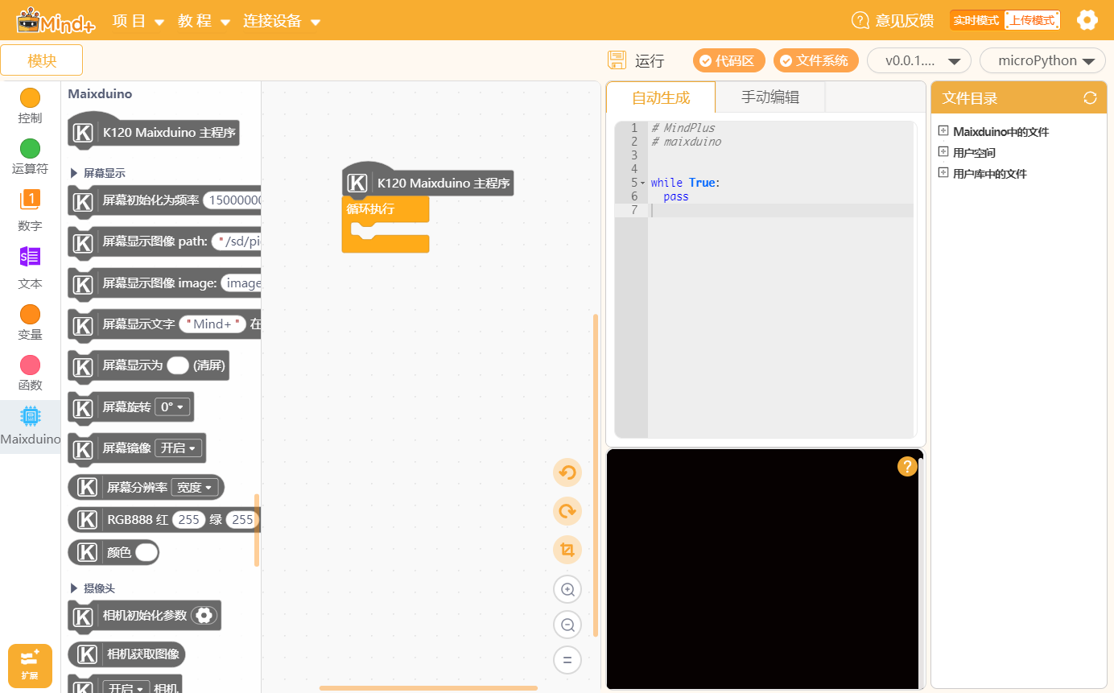Click the feedback question mark icon

click(860, 20)
